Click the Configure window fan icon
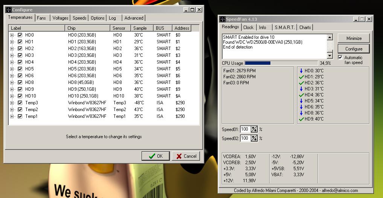The width and height of the screenshot is (383, 198). pyautogui.click(x=9, y=10)
